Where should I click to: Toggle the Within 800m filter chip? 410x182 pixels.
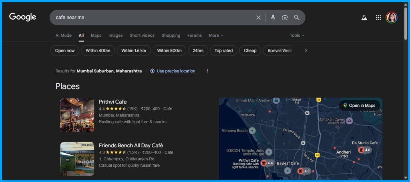(169, 50)
